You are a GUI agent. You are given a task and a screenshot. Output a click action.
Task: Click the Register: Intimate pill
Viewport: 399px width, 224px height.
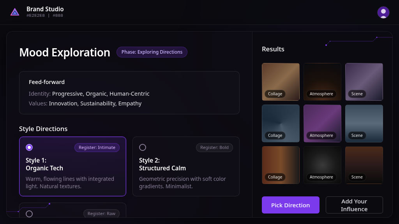(x=97, y=147)
